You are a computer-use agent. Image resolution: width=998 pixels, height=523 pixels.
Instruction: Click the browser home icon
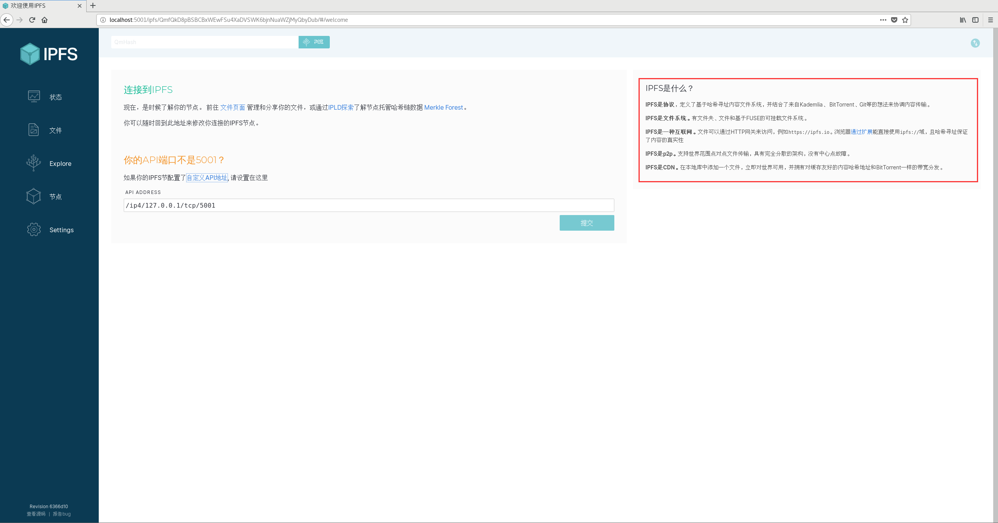[x=44, y=20]
